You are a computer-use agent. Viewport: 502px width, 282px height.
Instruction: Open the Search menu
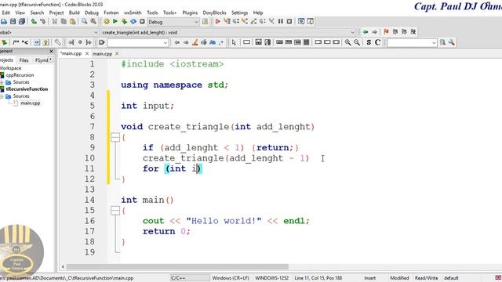(37, 13)
